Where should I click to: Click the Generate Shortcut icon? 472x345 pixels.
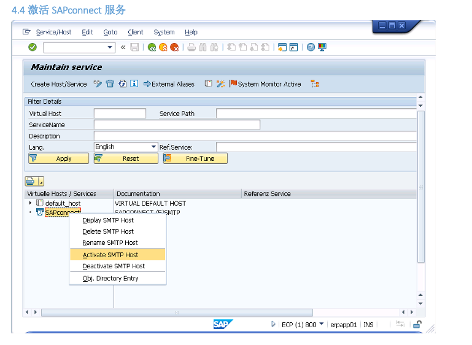click(x=293, y=47)
